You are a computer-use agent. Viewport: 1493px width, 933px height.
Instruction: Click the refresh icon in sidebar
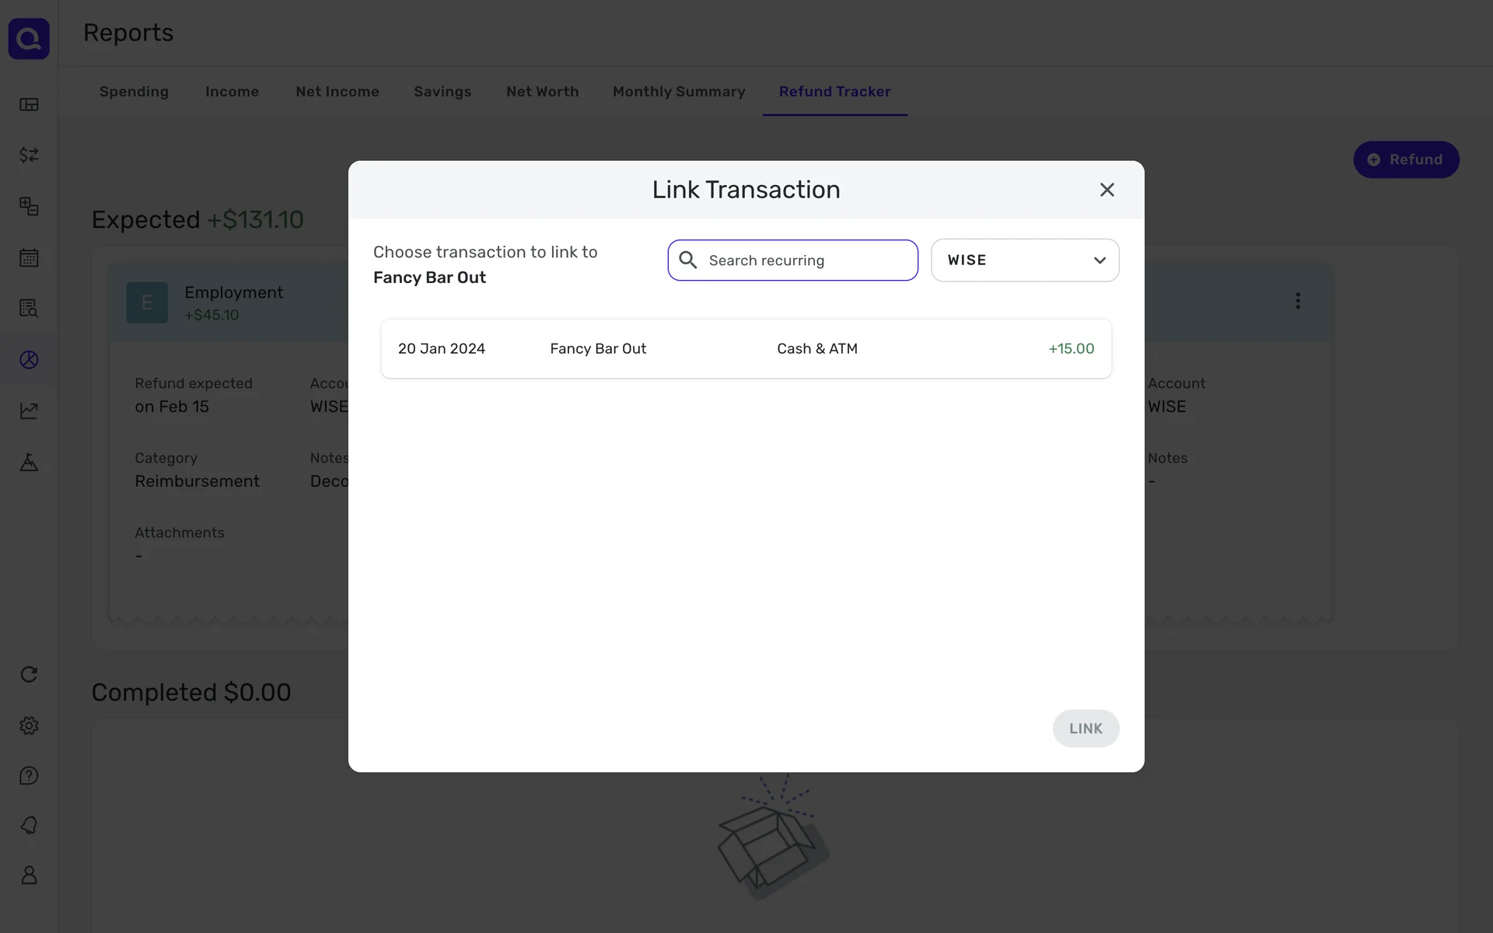pos(29,674)
